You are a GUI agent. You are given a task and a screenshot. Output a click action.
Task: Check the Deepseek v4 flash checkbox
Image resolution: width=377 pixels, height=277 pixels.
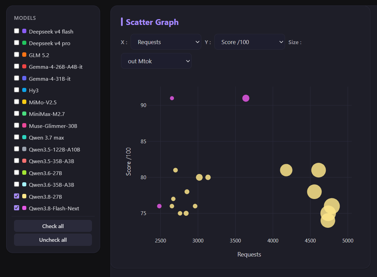pyautogui.click(x=17, y=31)
